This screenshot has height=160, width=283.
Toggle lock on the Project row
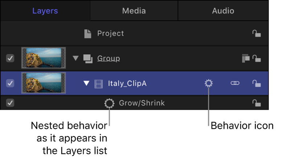tap(257, 33)
